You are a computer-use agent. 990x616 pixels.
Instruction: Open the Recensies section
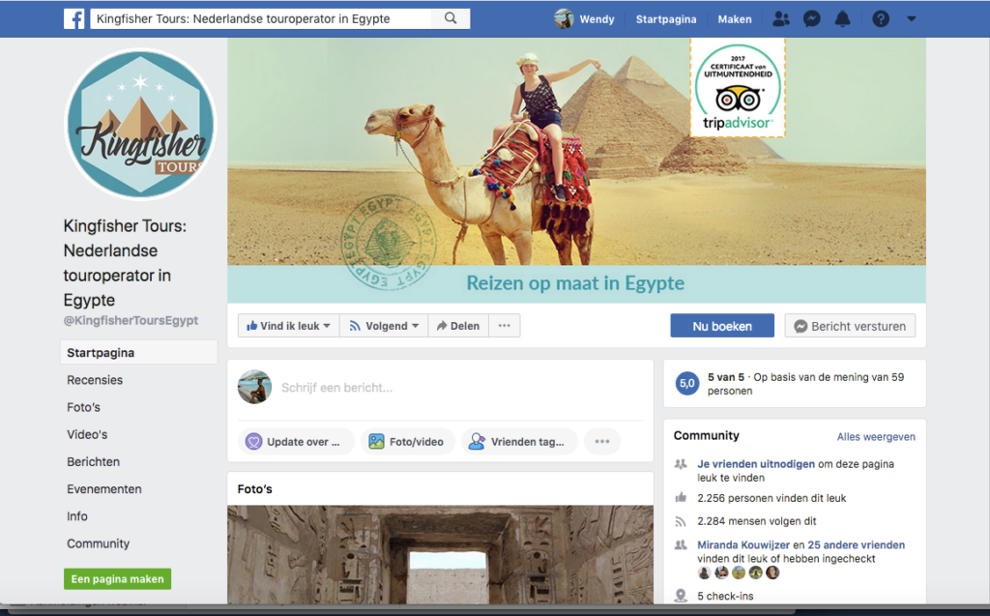[95, 380]
